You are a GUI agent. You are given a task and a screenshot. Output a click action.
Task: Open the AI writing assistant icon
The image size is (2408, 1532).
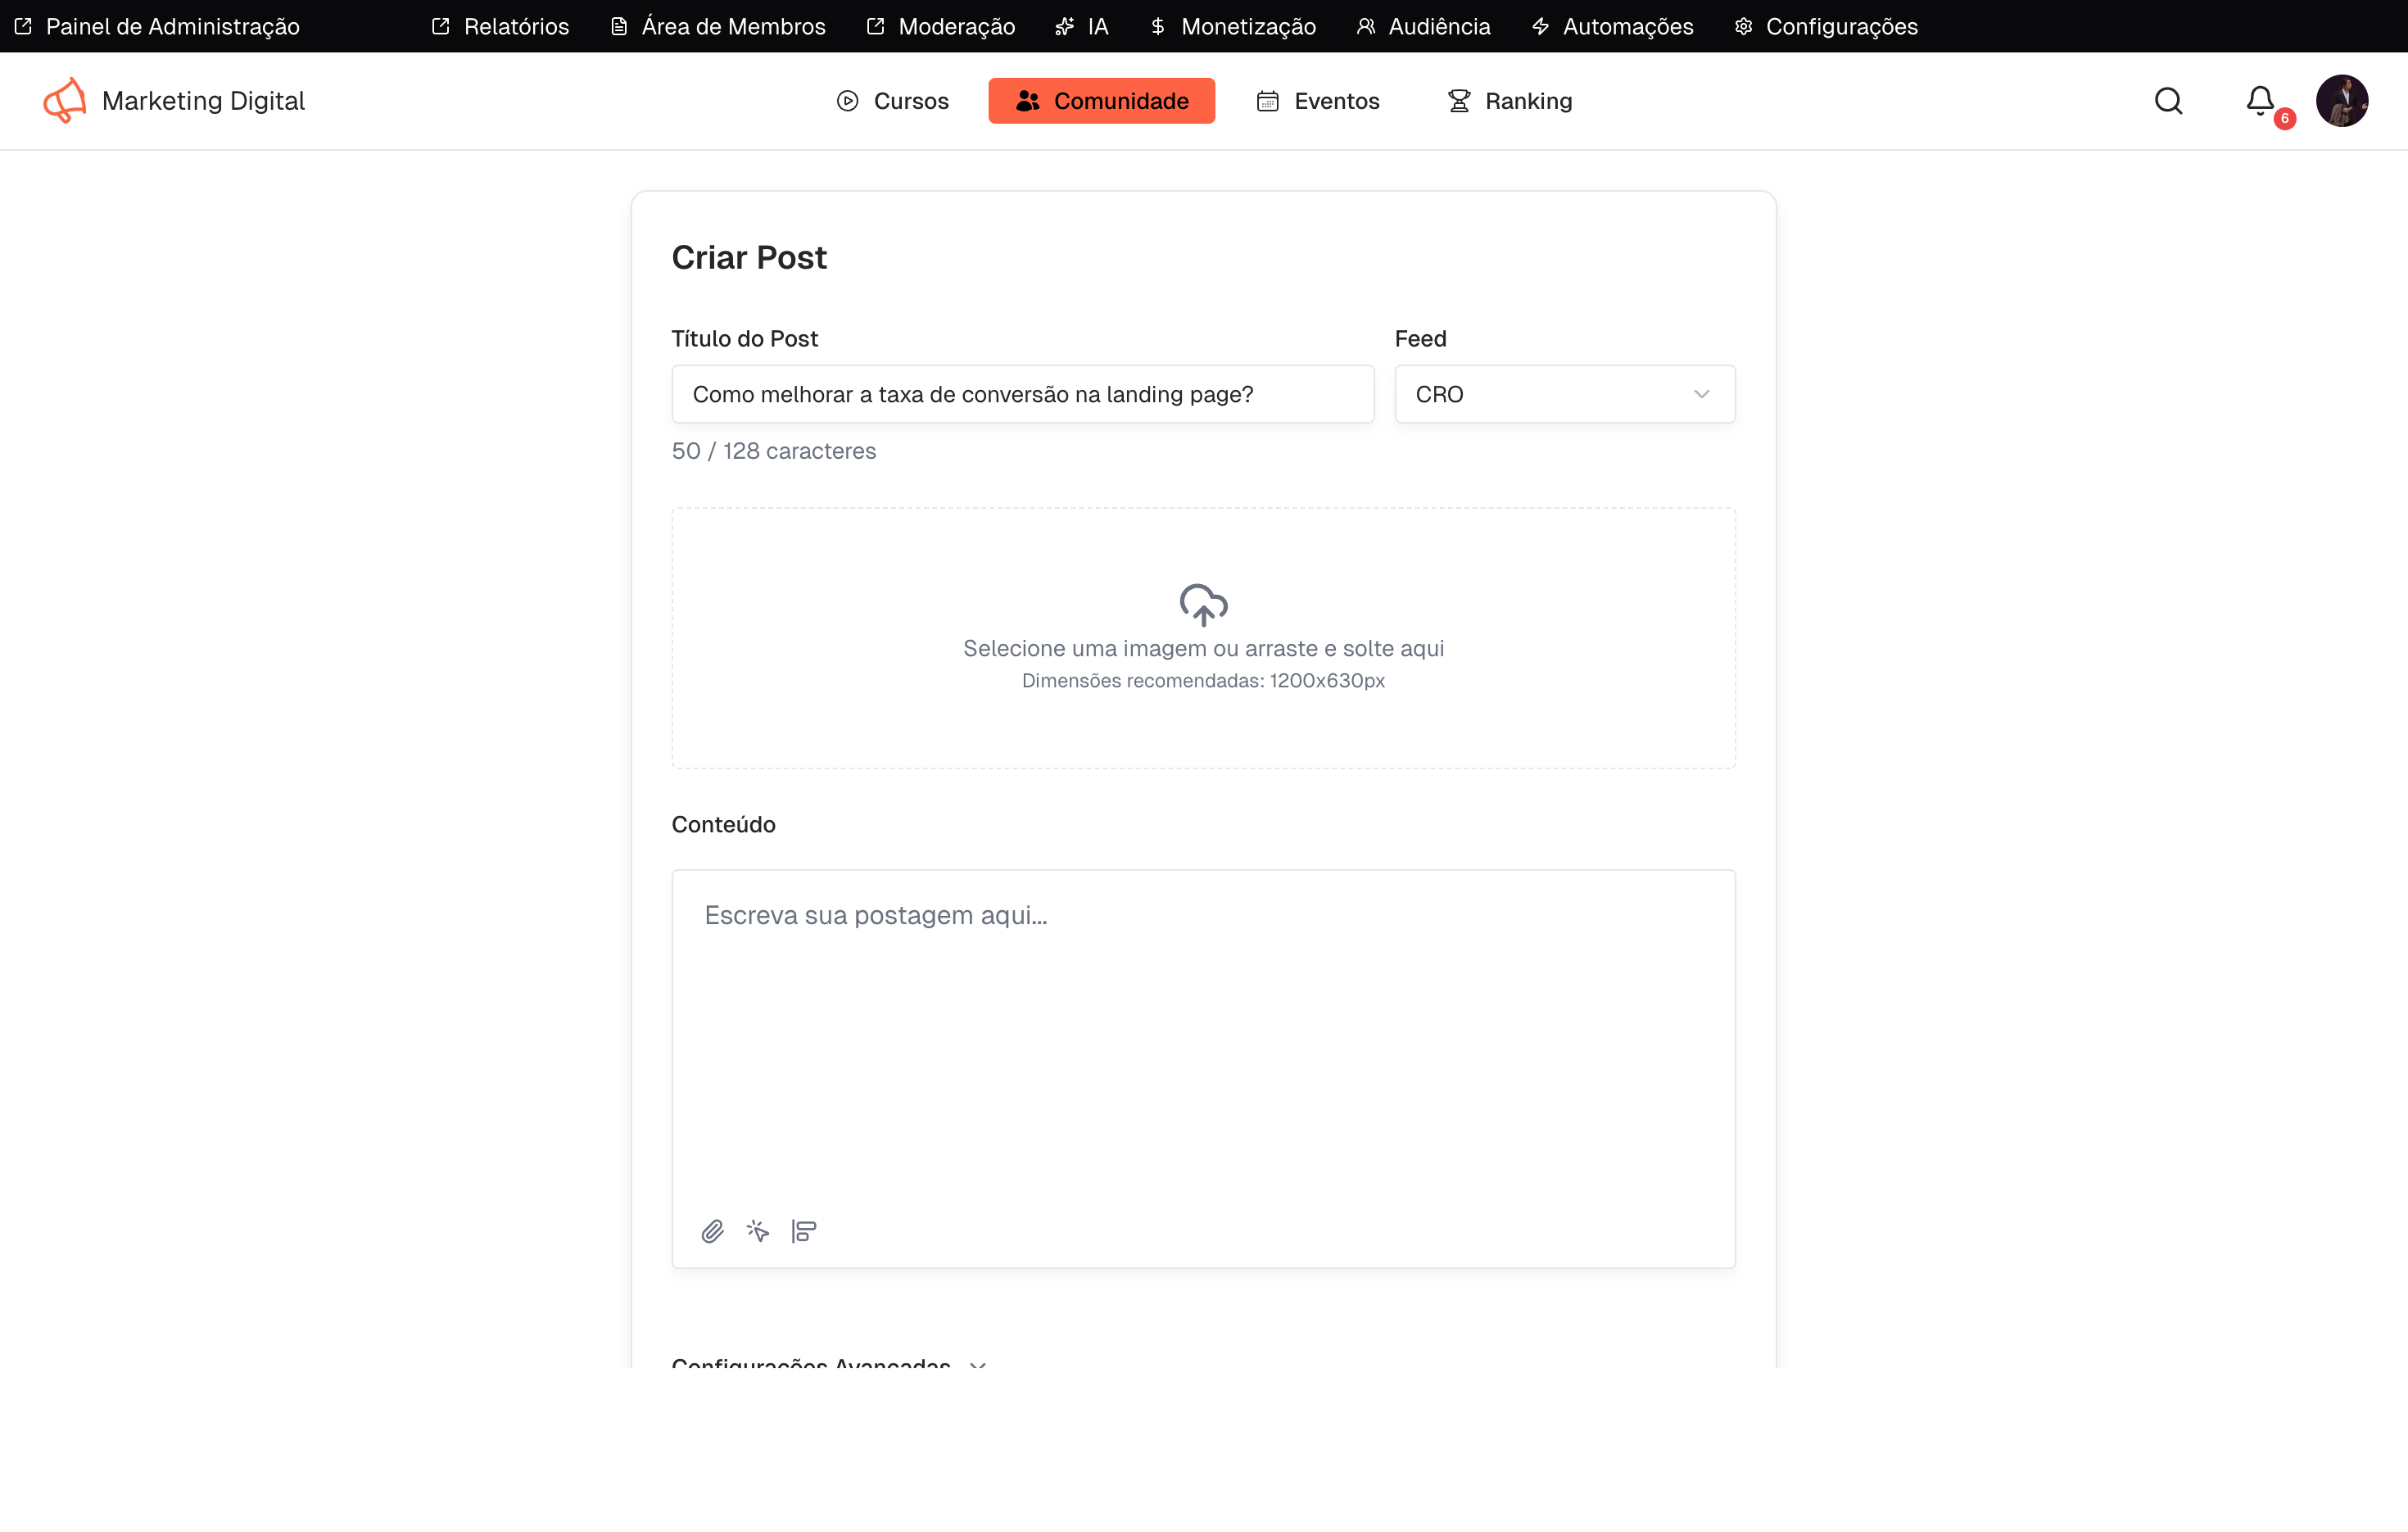tap(758, 1231)
